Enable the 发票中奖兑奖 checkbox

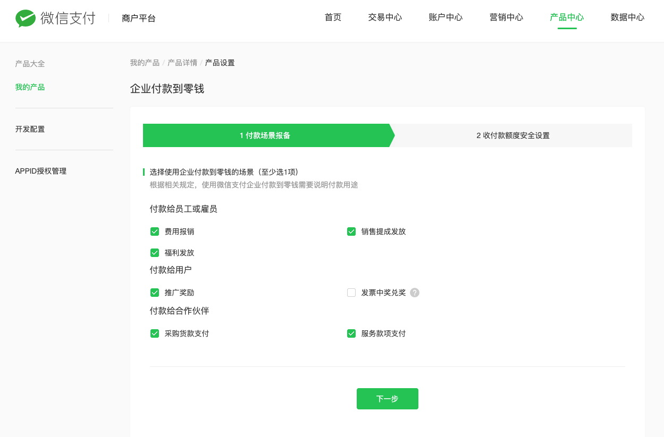point(351,293)
